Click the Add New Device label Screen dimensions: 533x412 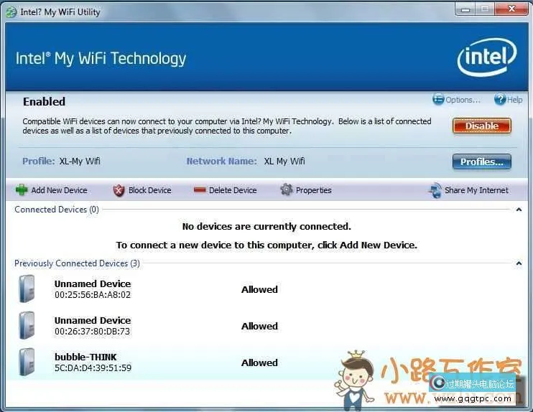[59, 190]
